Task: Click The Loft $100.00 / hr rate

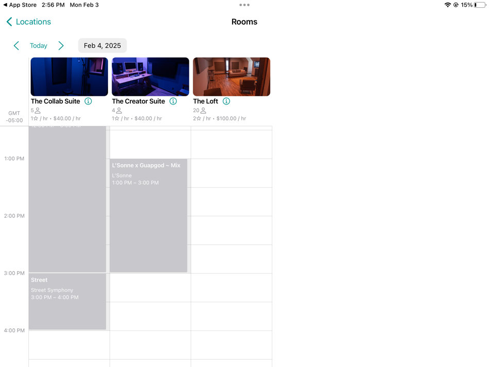Action: 232,118
